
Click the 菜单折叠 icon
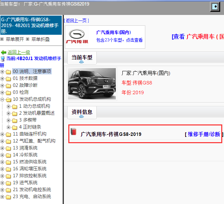28,39
